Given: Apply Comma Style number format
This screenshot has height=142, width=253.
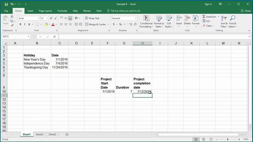Looking at the screenshot, I should point(125,24).
